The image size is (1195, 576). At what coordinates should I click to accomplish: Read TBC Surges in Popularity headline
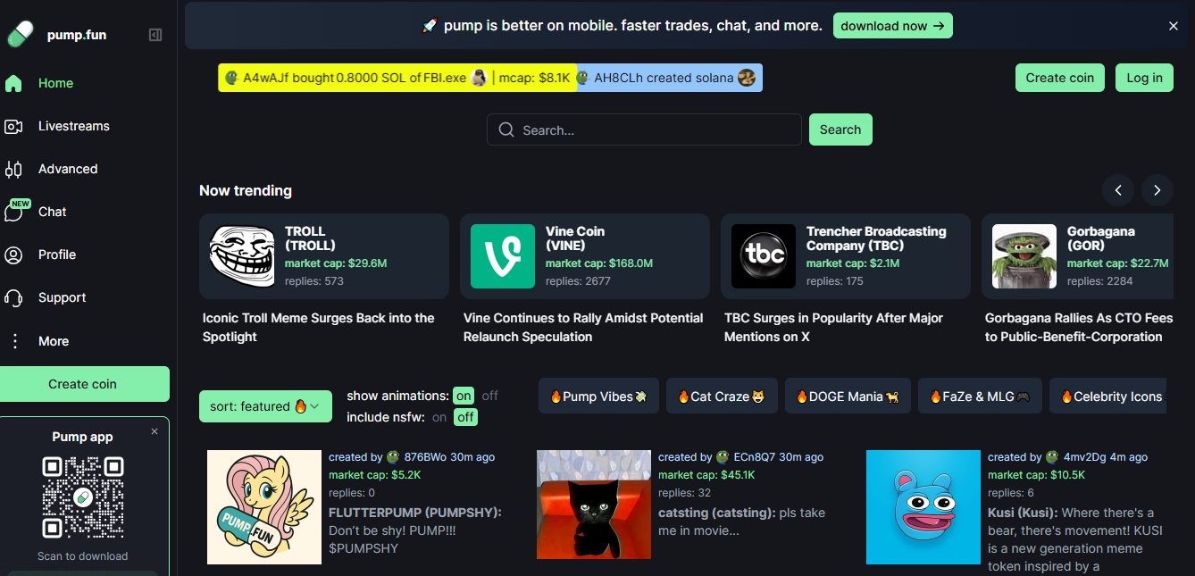[833, 328]
